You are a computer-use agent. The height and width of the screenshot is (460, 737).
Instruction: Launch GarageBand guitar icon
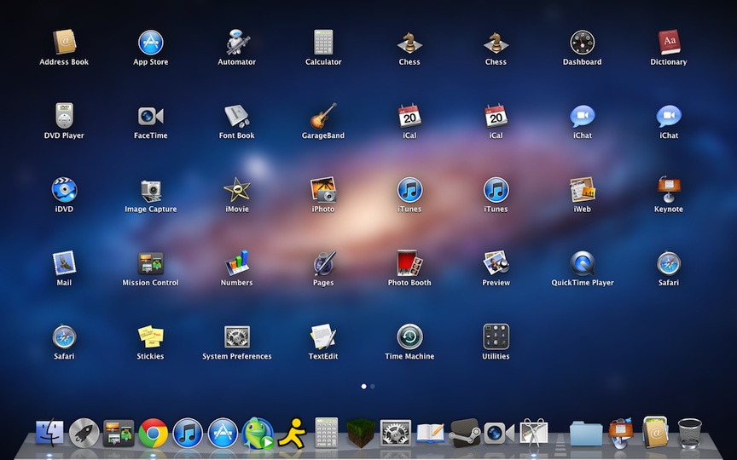[x=323, y=116]
